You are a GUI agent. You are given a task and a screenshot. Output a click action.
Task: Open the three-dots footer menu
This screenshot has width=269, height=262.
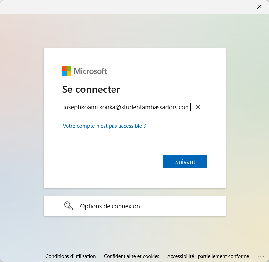pyautogui.click(x=261, y=257)
